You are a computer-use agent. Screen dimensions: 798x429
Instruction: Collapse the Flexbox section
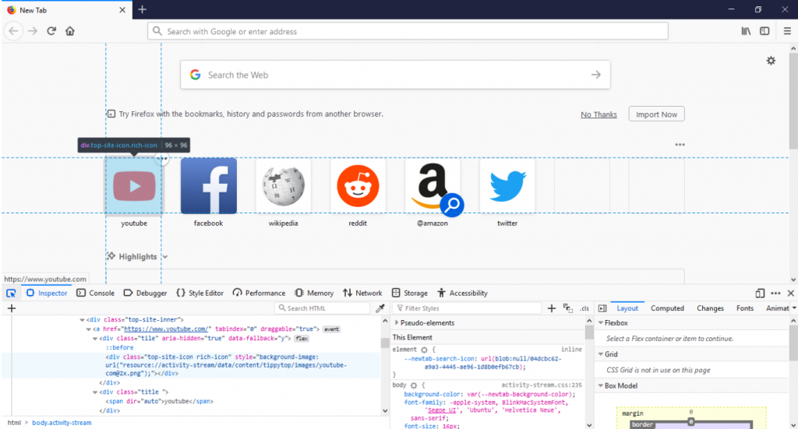click(601, 323)
